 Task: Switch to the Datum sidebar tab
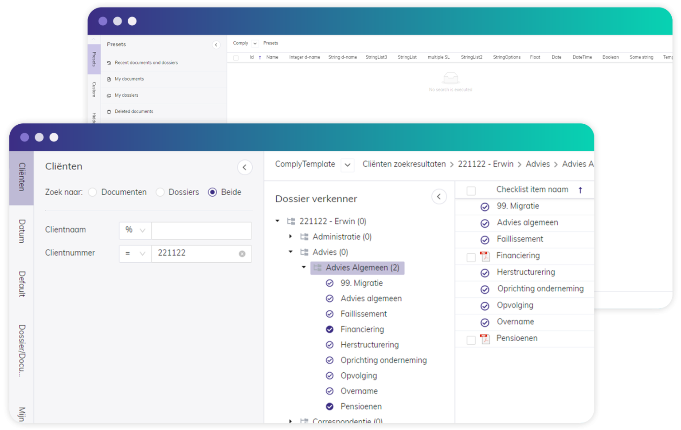(x=21, y=231)
